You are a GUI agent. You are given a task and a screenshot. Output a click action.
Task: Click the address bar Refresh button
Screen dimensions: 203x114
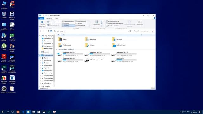click(x=131, y=31)
